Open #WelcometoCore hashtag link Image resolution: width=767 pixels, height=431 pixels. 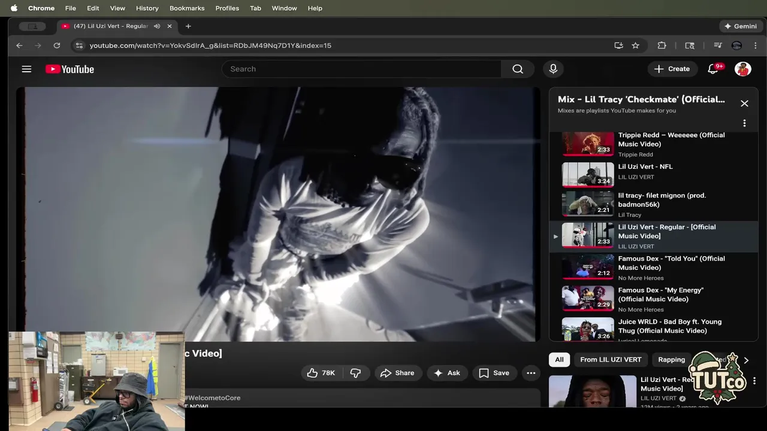coord(213,398)
